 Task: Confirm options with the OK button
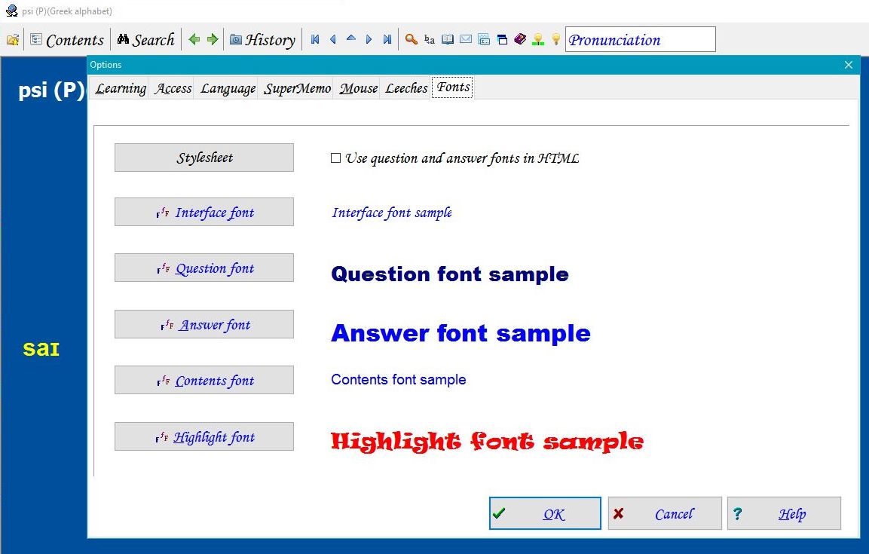coord(545,514)
